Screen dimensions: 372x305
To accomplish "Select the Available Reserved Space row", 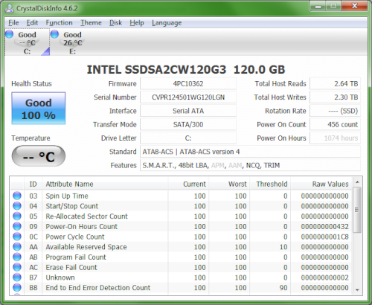I will click(x=181, y=247).
